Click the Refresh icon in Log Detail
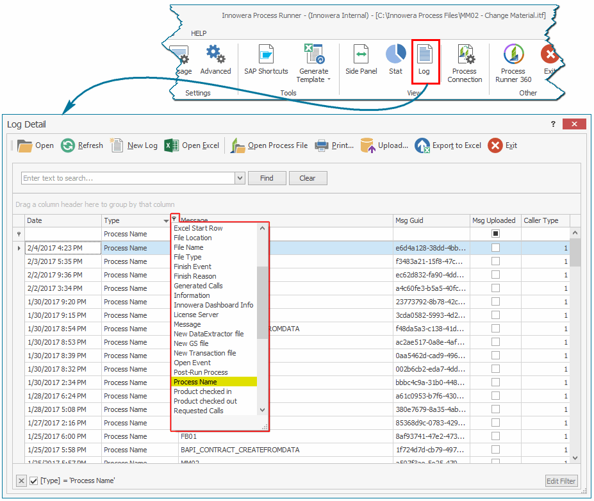This screenshot has height=501, width=594. coord(67,145)
